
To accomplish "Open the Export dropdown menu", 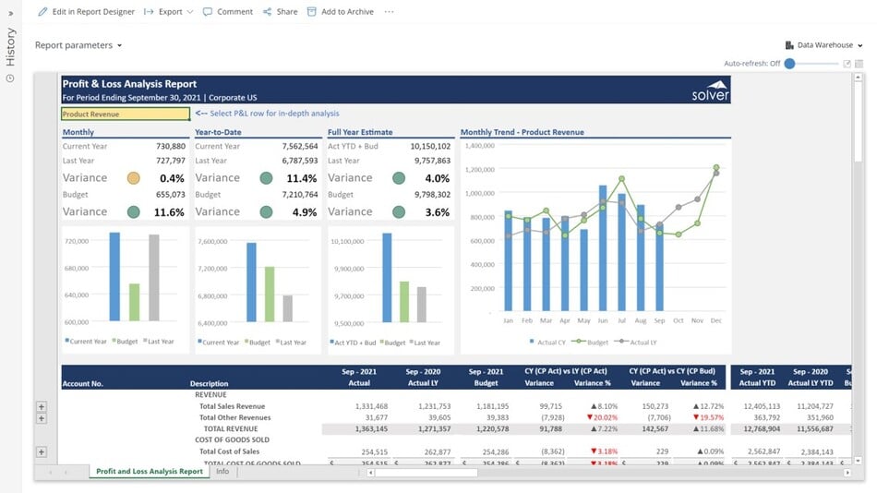I will click(x=174, y=12).
